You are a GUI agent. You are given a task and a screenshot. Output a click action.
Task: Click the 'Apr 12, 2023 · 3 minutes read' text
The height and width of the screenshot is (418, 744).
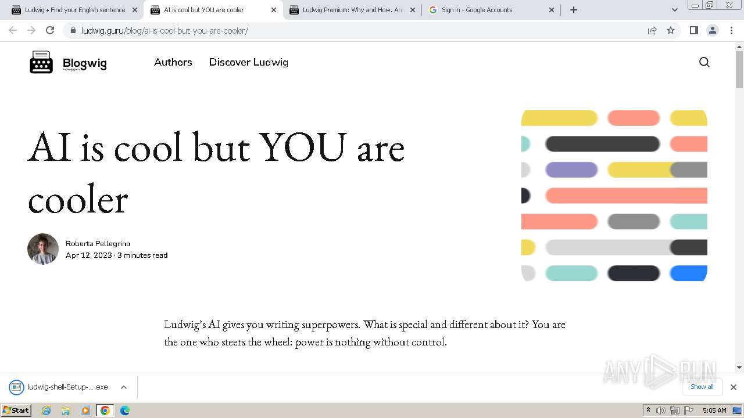pyautogui.click(x=116, y=255)
